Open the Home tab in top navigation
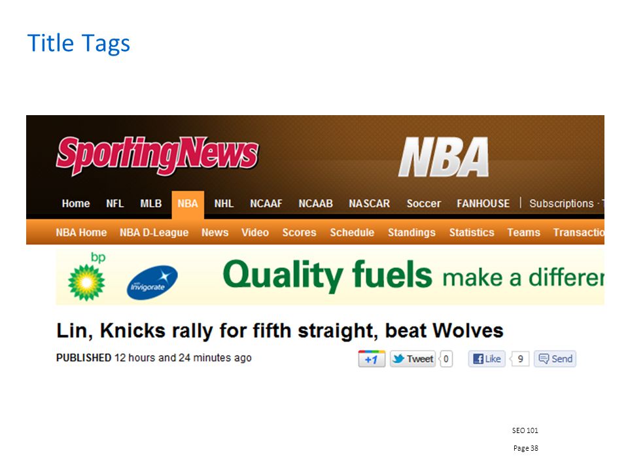Image resolution: width=628 pixels, height=471 pixels. point(76,203)
